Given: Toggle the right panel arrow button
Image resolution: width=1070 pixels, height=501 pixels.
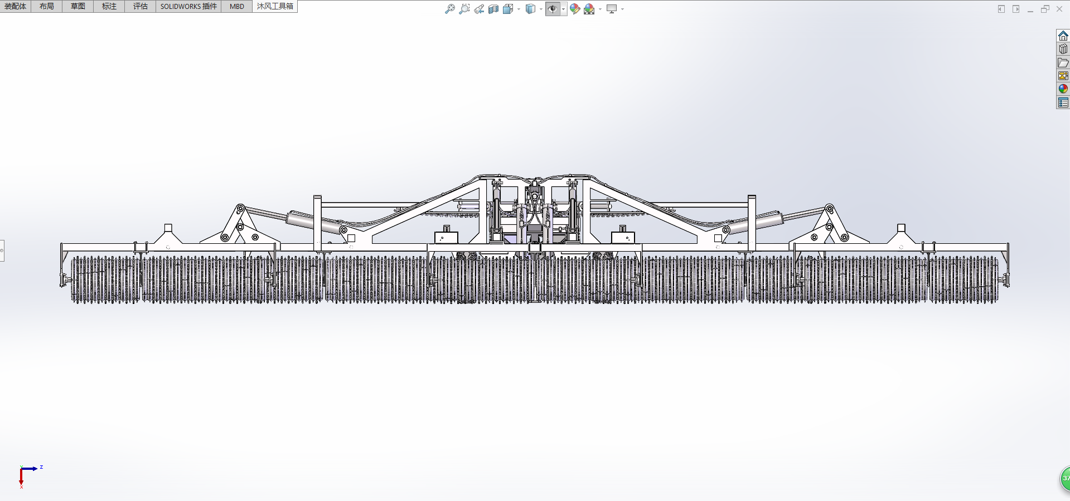Looking at the screenshot, I should (1016, 9).
